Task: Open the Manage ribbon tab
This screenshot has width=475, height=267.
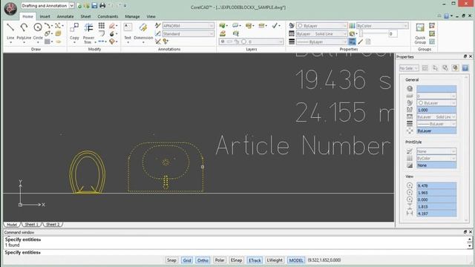Action: (x=132, y=16)
